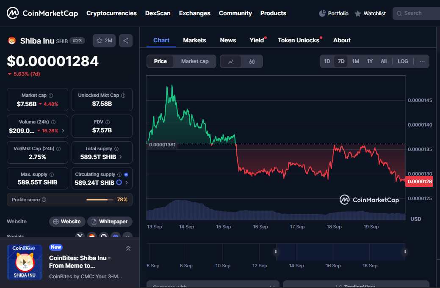Image resolution: width=440 pixels, height=288 pixels.
Task: Open the Portfolio pie icon link
Action: (x=334, y=14)
